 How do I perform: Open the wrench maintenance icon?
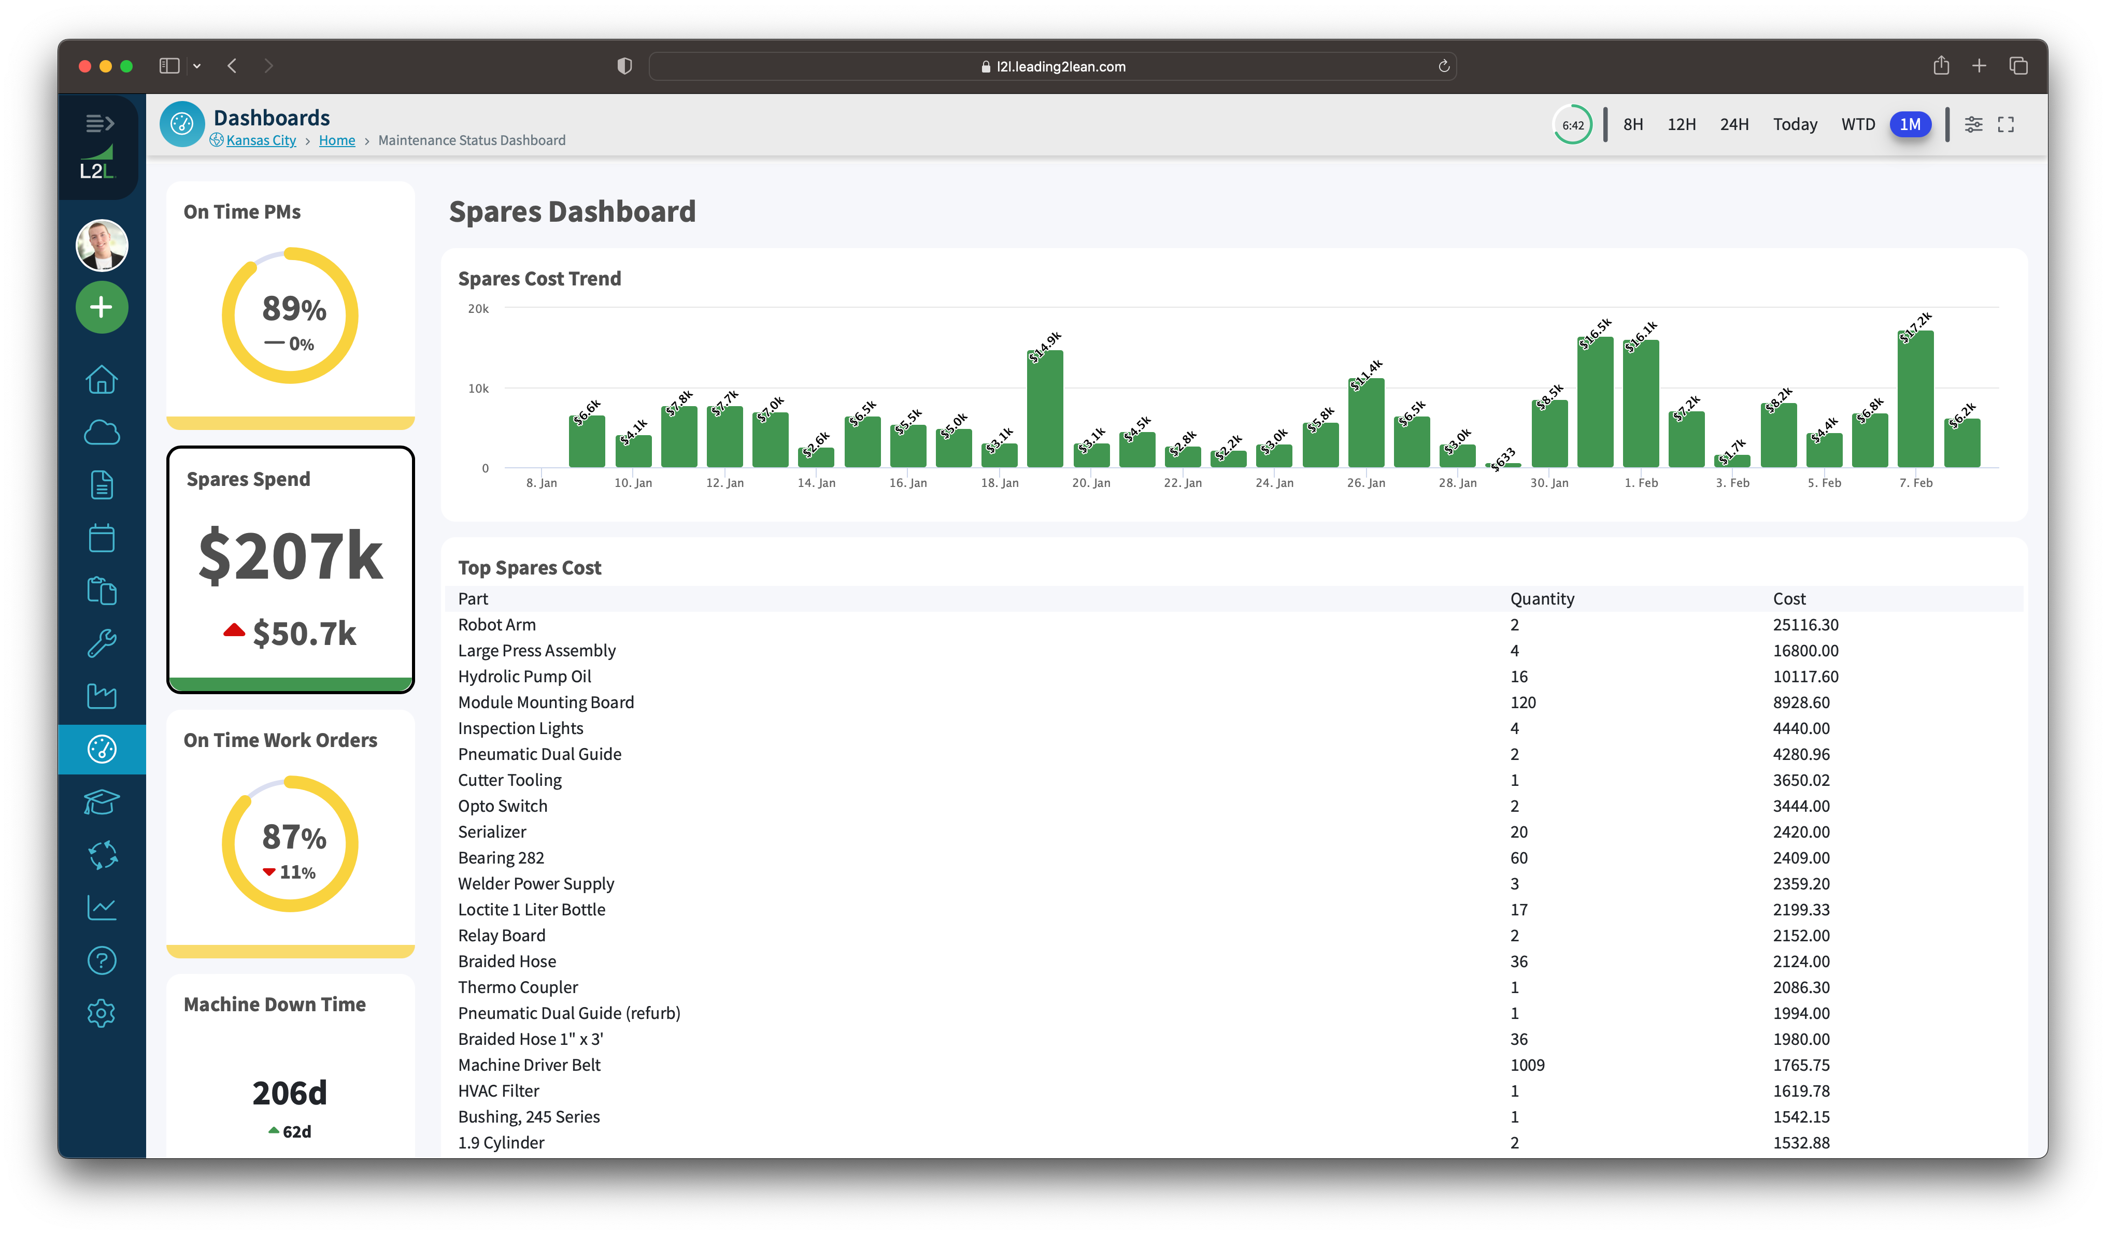click(102, 643)
